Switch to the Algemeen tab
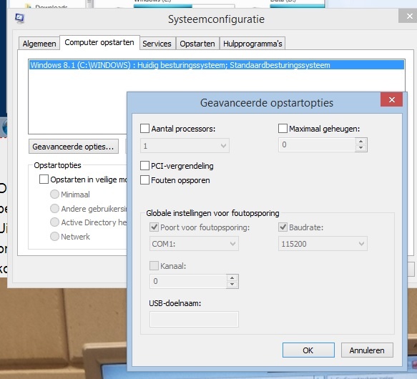The image size is (417, 379). (39, 44)
